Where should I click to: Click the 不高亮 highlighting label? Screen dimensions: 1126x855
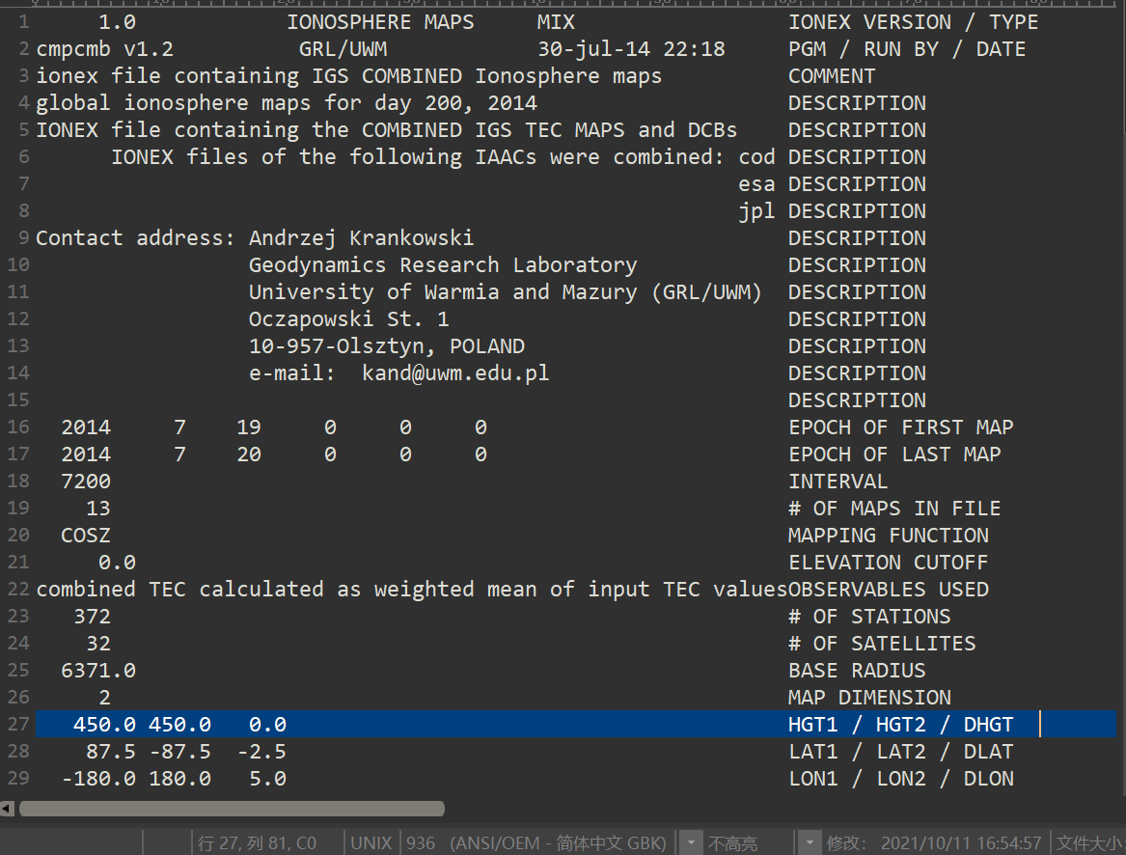point(732,842)
